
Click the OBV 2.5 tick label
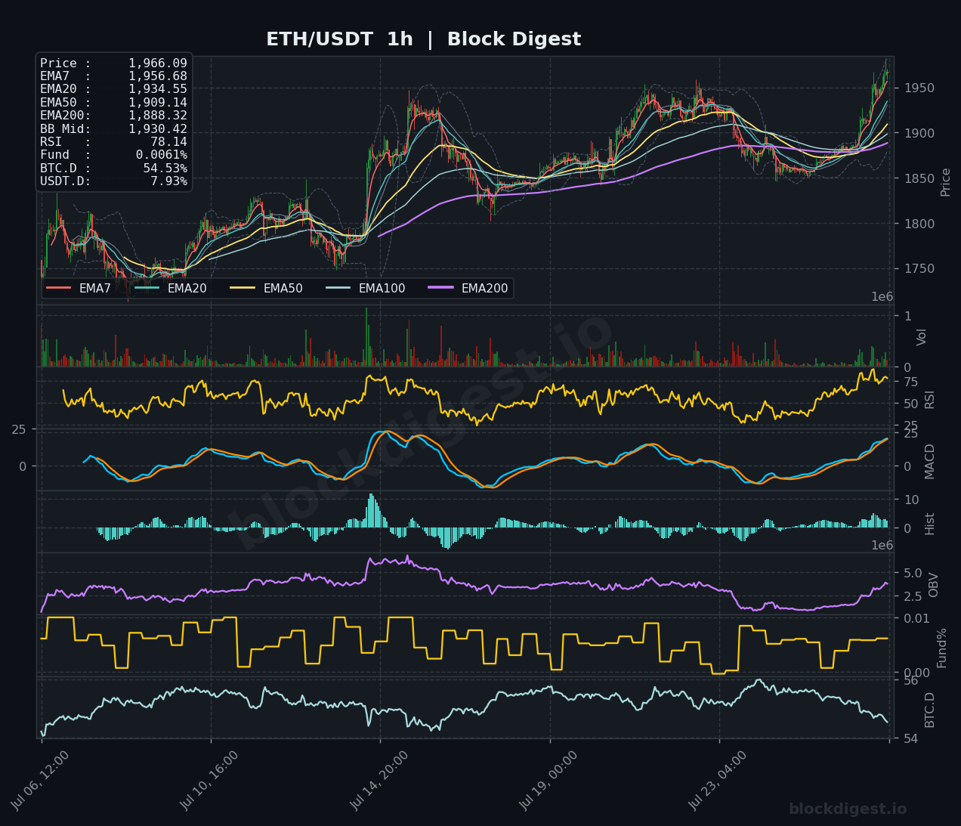point(913,596)
